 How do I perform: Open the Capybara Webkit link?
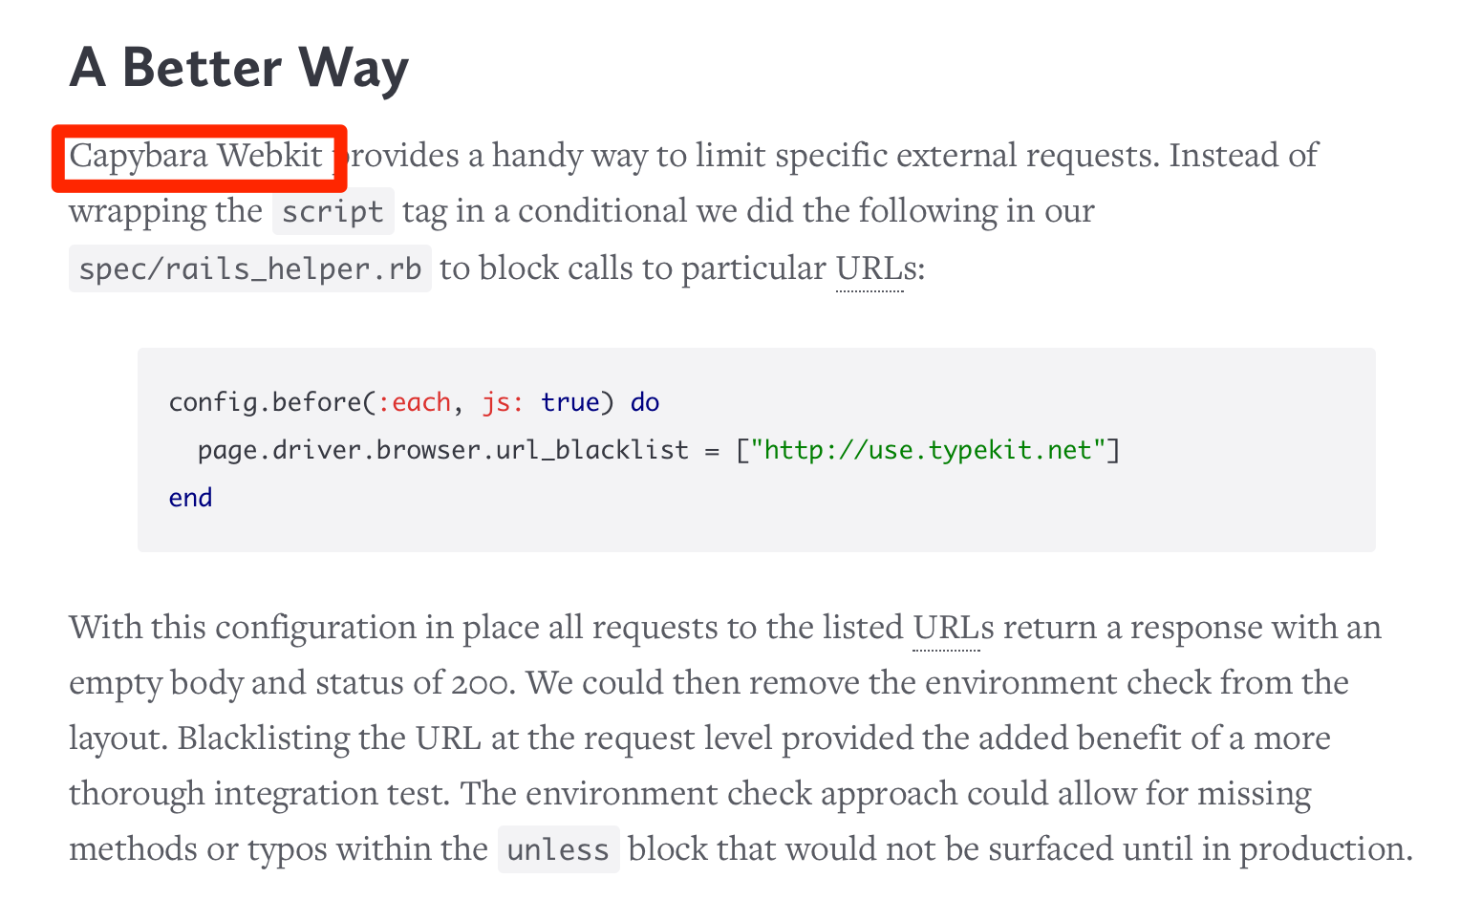pyautogui.click(x=196, y=156)
